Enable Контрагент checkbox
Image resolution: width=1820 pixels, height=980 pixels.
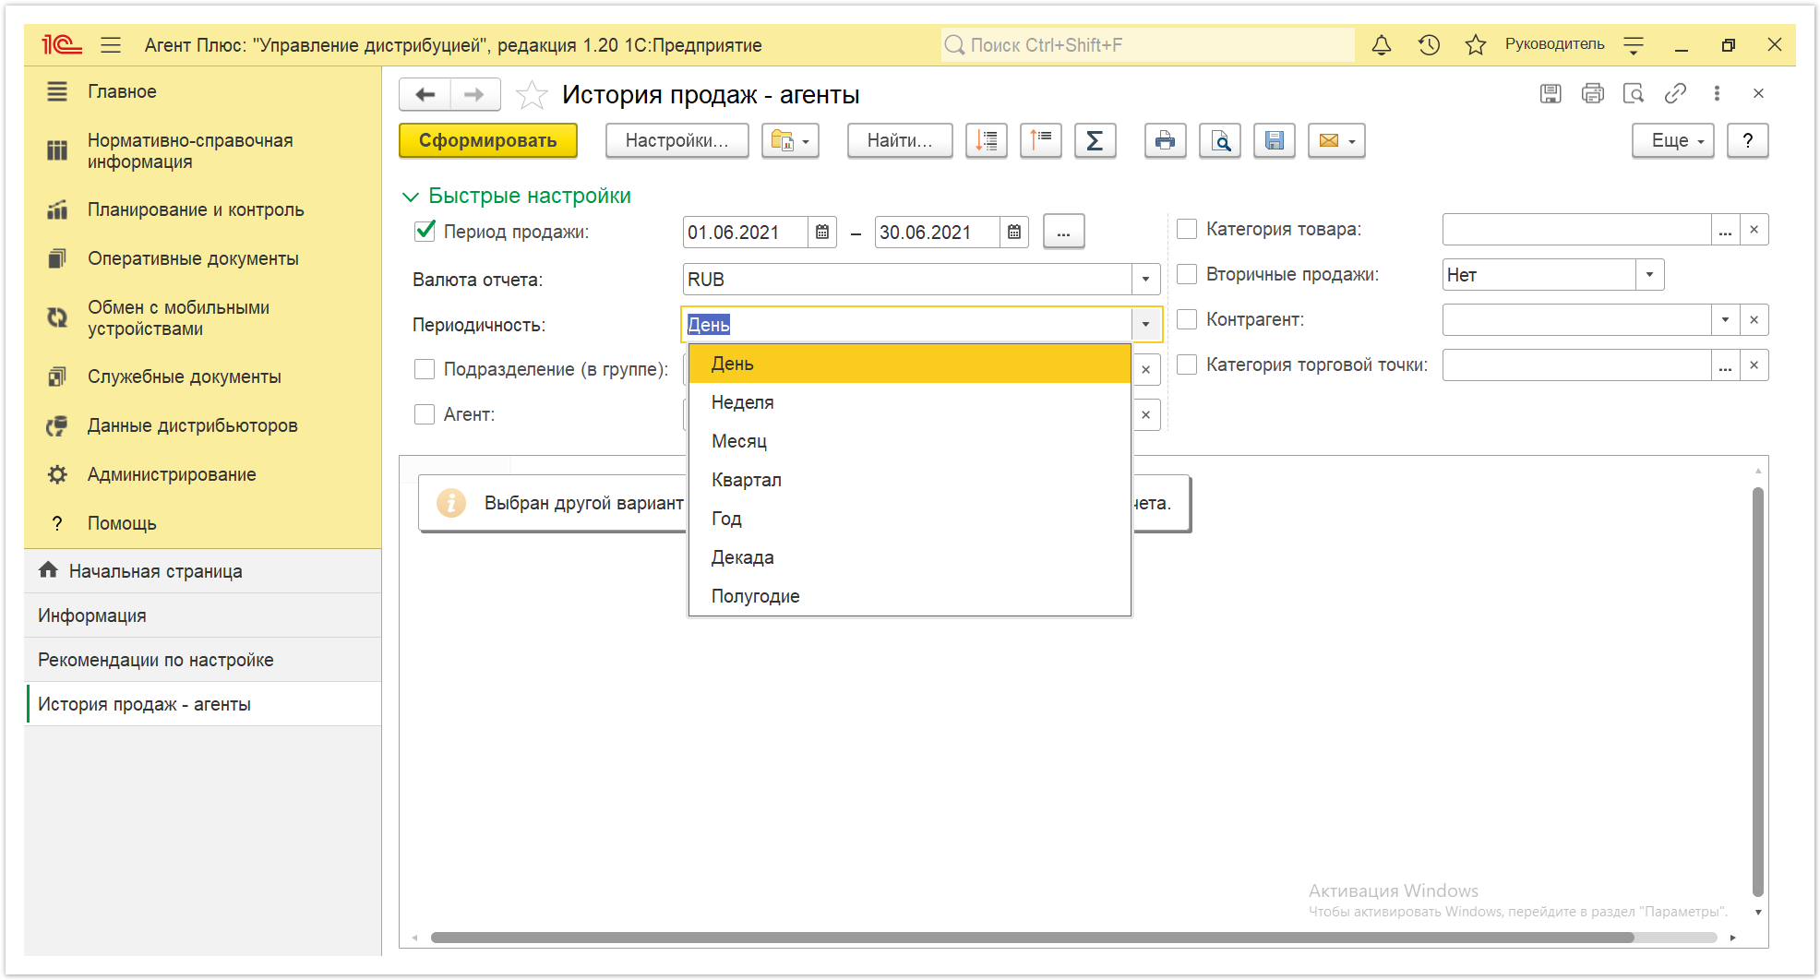click(1187, 319)
